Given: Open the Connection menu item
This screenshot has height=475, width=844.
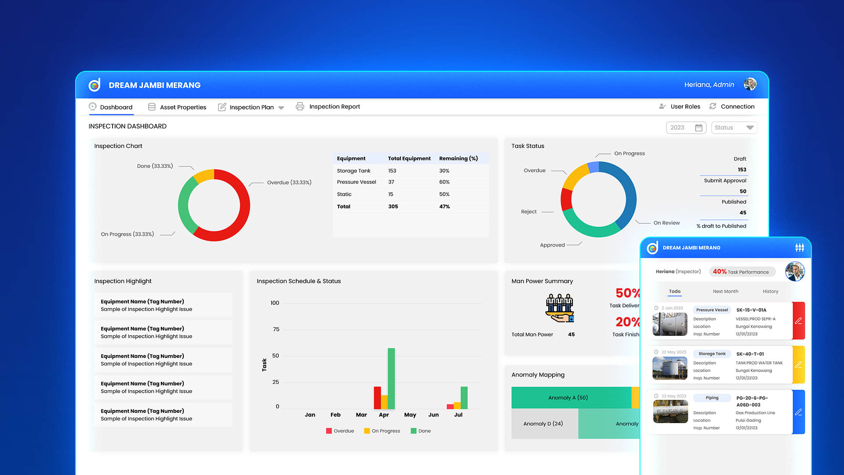Looking at the screenshot, I should coord(732,106).
